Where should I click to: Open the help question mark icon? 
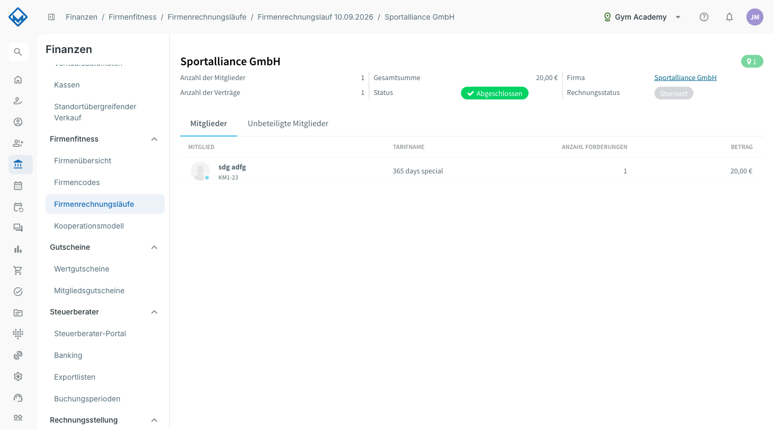click(704, 17)
